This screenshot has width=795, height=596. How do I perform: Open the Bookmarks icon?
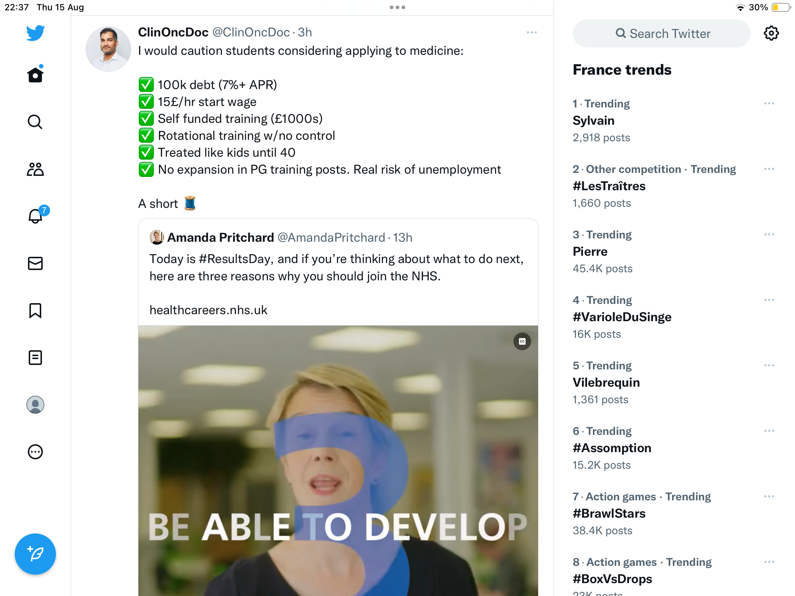click(x=35, y=311)
